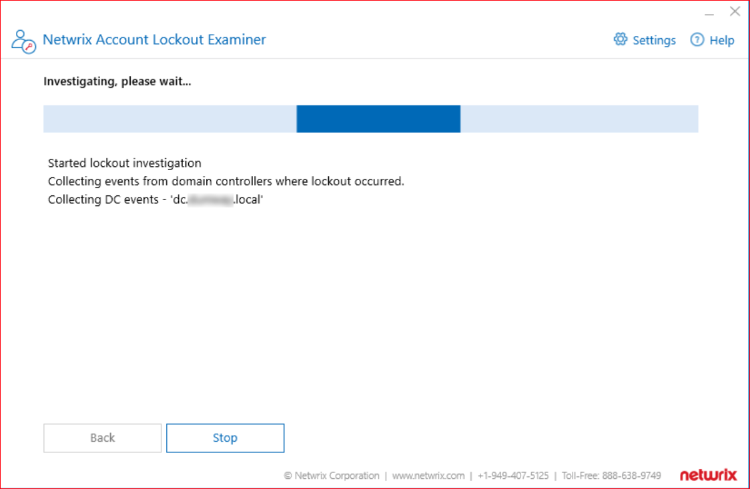This screenshot has height=489, width=750.
Task: Select the 'Started lockout investigation' log line
Action: pos(124,163)
